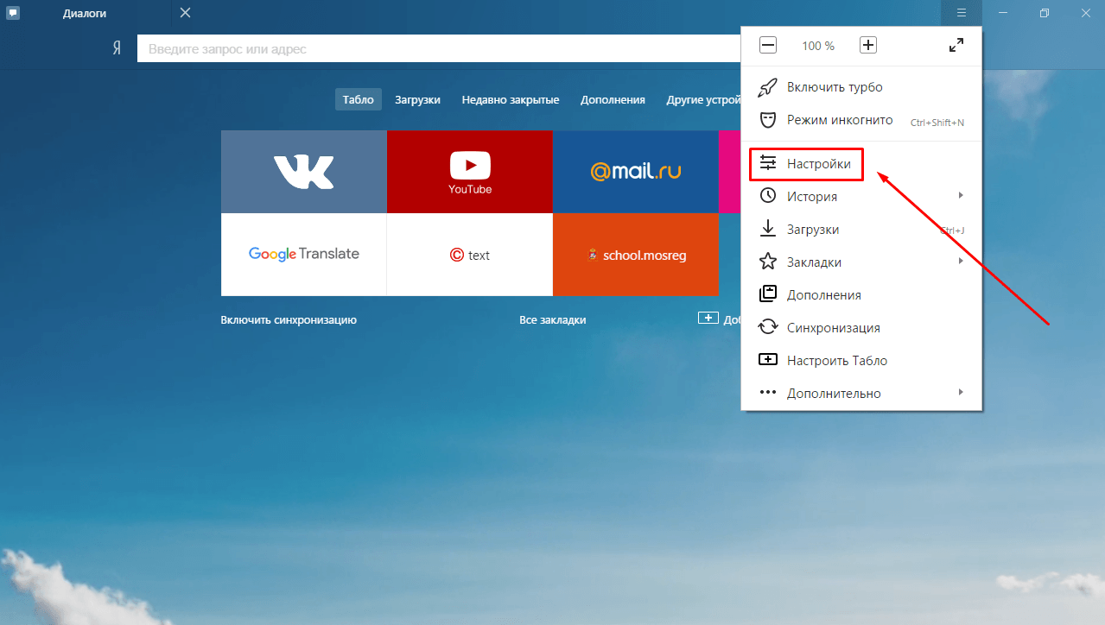
Task: Select Синхронизация in the menu
Action: point(861,327)
